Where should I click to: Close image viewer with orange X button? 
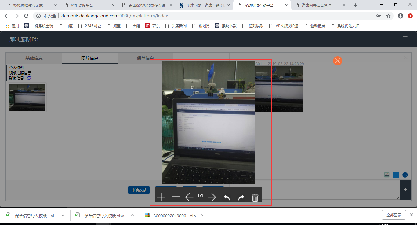337,61
